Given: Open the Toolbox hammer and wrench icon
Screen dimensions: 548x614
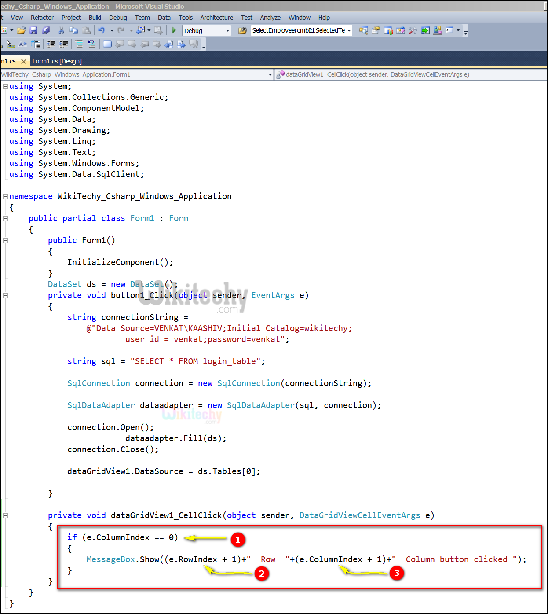Looking at the screenshot, I should [413, 30].
